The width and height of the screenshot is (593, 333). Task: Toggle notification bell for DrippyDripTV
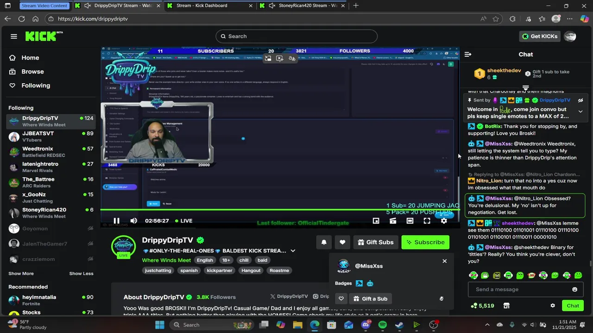[x=324, y=242]
